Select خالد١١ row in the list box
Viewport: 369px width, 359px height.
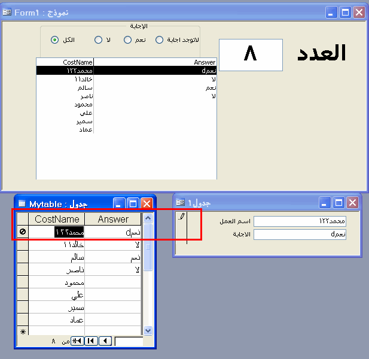(x=126, y=79)
